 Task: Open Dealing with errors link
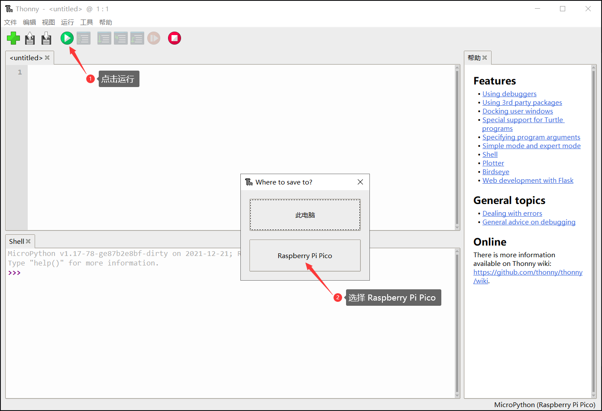pos(512,213)
